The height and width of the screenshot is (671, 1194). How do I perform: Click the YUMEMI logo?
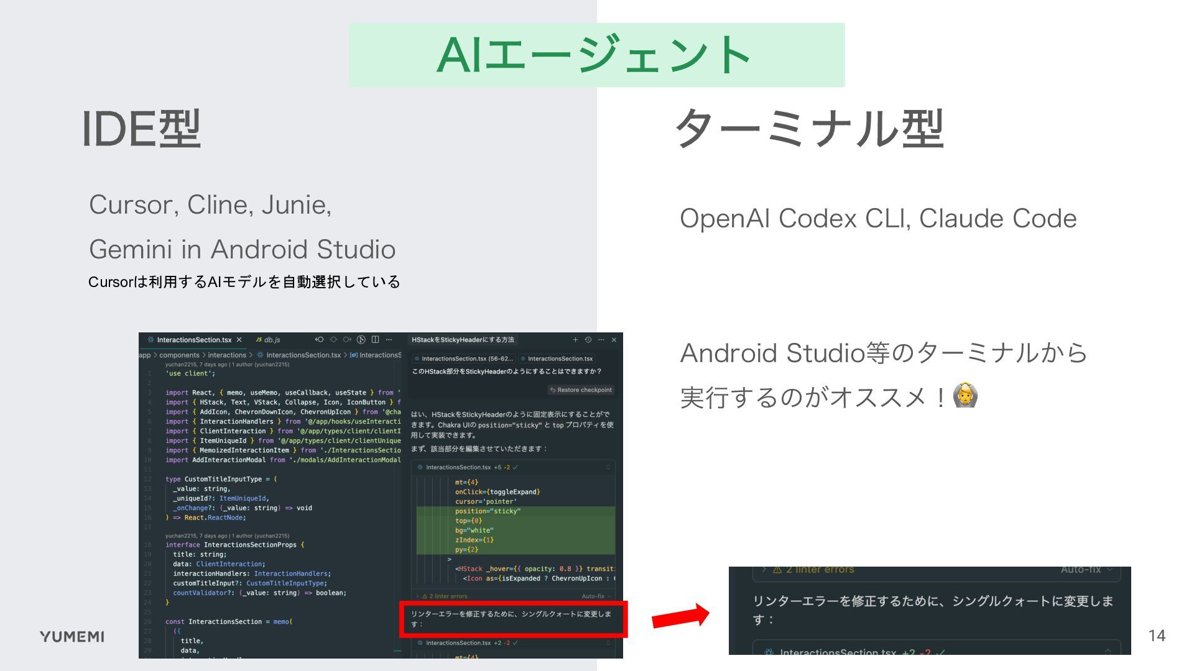pos(72,636)
